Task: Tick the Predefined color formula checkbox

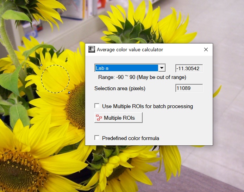Action: 97,138
